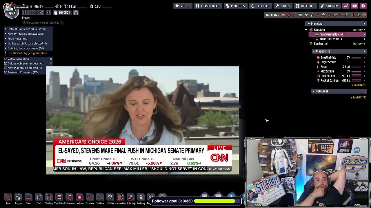Click the CNN live video overlay
This screenshot has height=208, width=371.
[x=142, y=120]
